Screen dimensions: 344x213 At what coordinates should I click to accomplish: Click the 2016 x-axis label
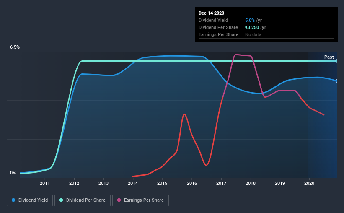click(192, 183)
